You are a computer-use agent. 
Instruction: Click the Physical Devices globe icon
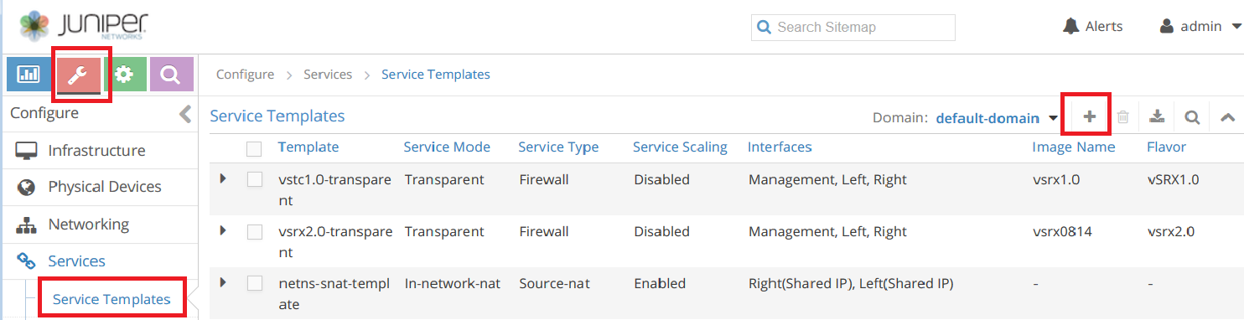(27, 187)
